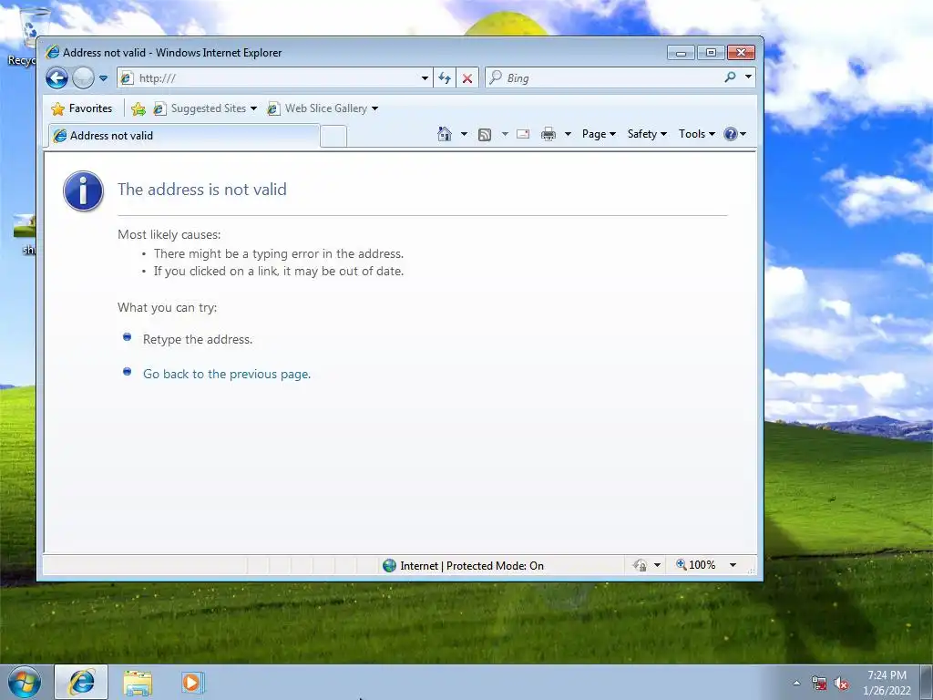Maximize the Internet Explorer window

click(x=711, y=52)
